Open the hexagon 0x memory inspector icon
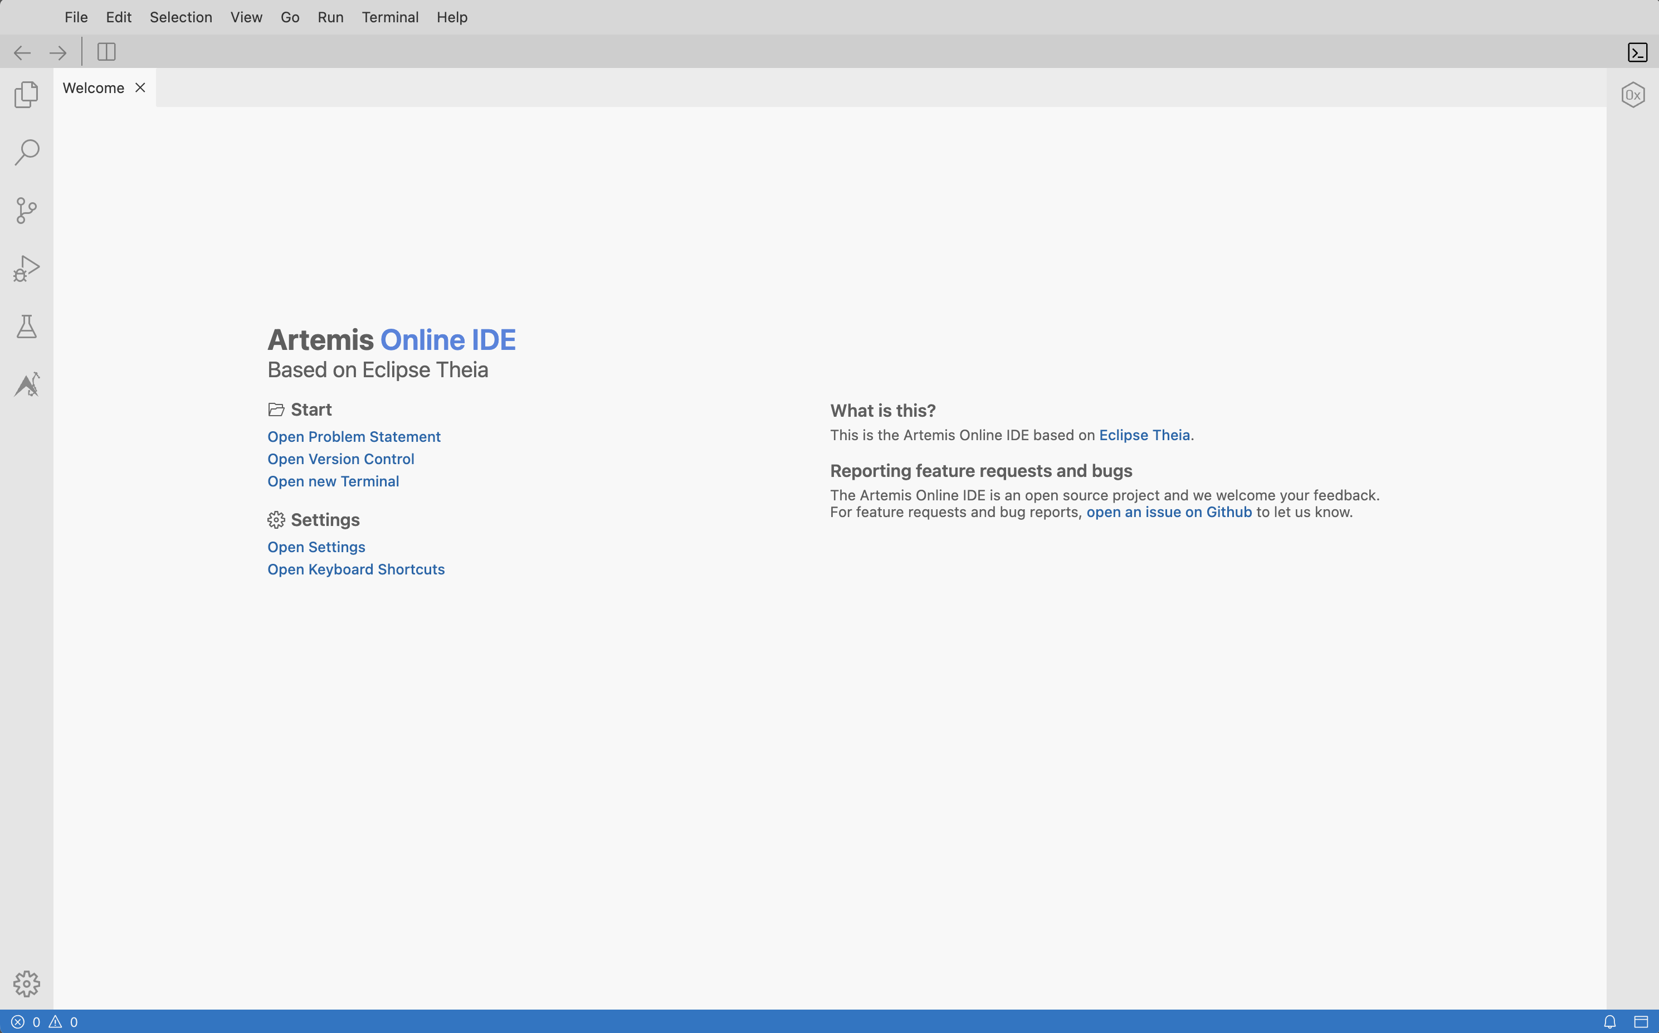Screen dimensions: 1659x1033 [x=1633, y=95]
